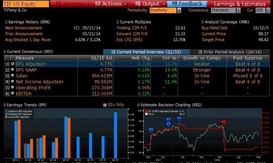The height and width of the screenshot is (163, 273).
Task: Click Operating Profit estimate 170.308M
Action: coord(102,88)
